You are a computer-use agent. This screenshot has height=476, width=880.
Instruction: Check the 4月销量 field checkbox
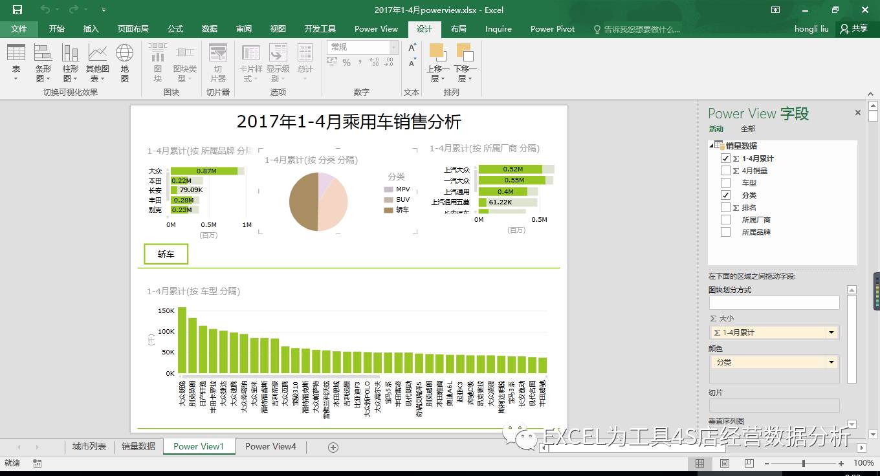click(725, 171)
